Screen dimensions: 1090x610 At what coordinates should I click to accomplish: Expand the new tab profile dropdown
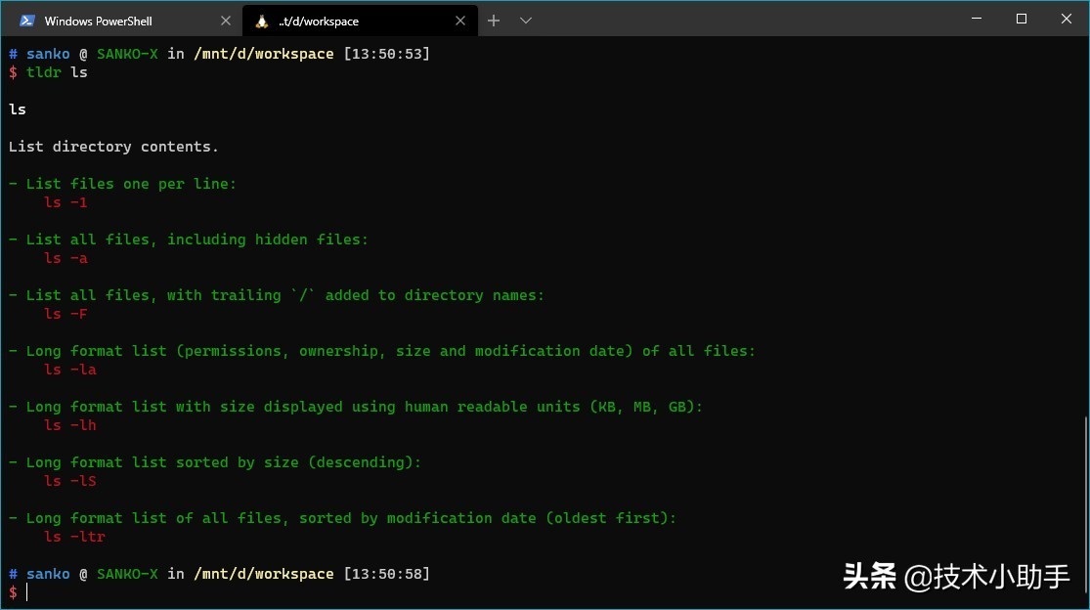(526, 21)
